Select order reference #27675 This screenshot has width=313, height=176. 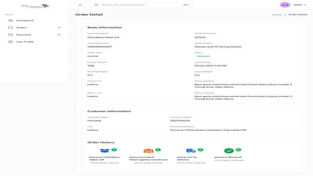tap(200, 37)
